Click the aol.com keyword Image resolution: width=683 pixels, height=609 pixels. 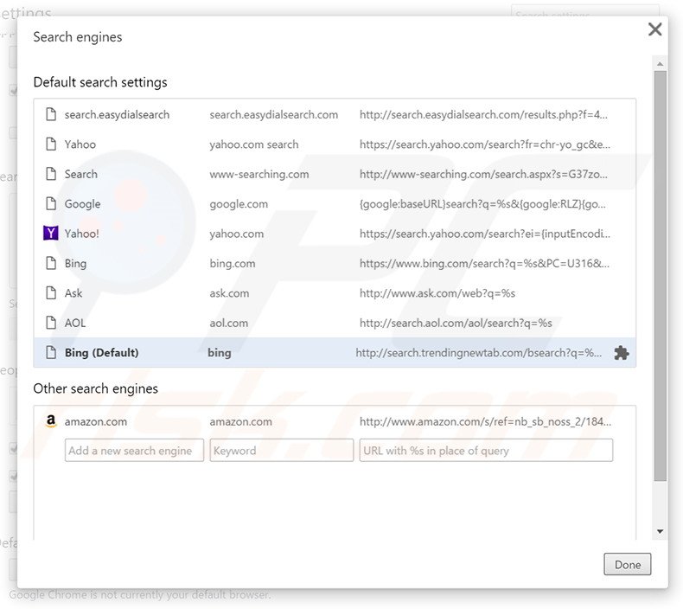tap(229, 323)
